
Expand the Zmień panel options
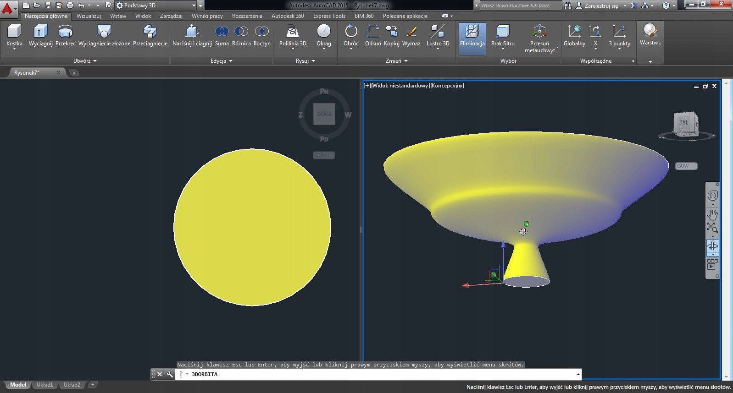[396, 61]
